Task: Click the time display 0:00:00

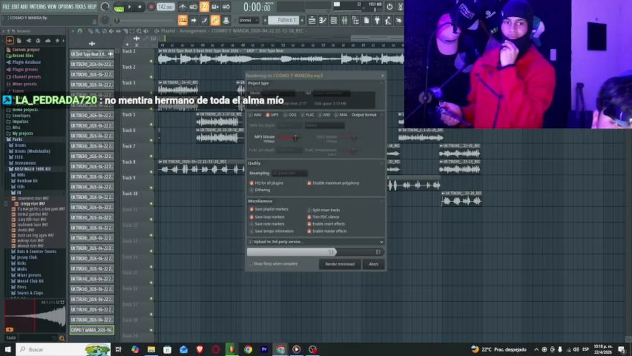Action: point(257,7)
